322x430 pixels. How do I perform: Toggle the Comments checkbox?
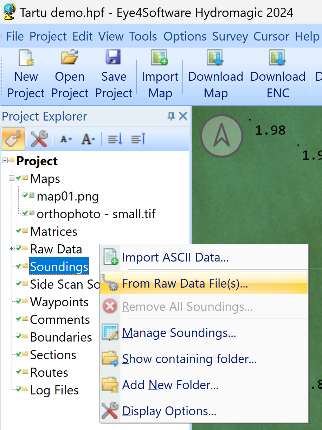point(19,319)
